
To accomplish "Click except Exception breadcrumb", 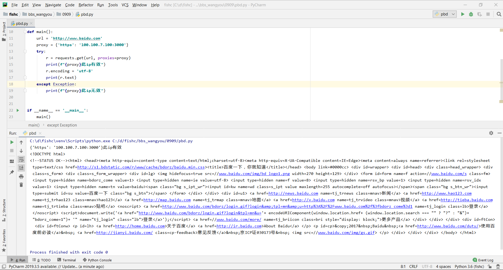I will (x=62, y=125).
